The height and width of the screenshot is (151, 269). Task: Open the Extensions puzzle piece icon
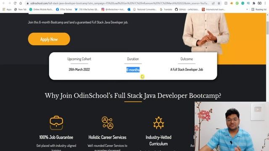click(254, 3)
